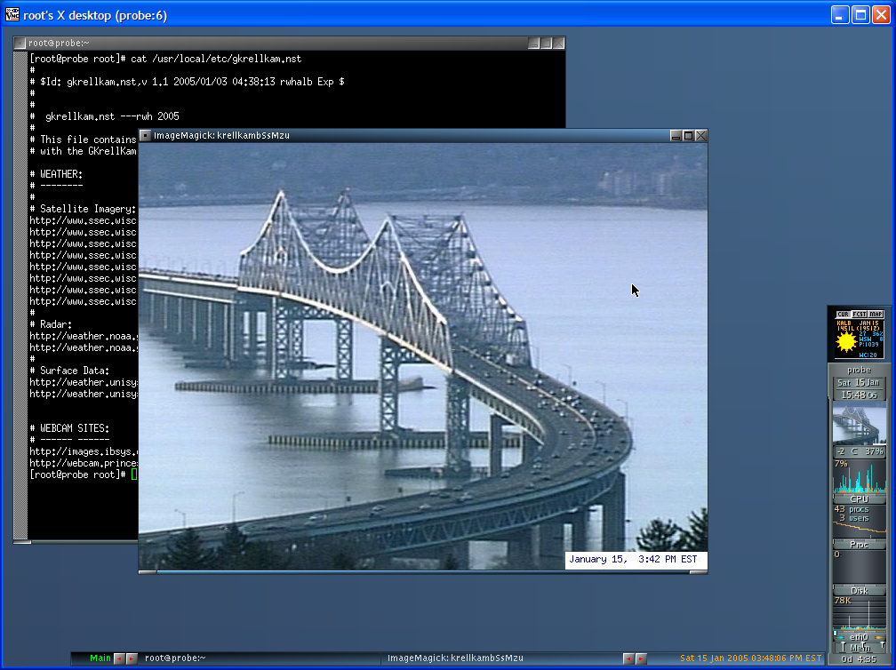
Task: Toggle the window shade button on the terminal titlebar
Action: (x=533, y=42)
